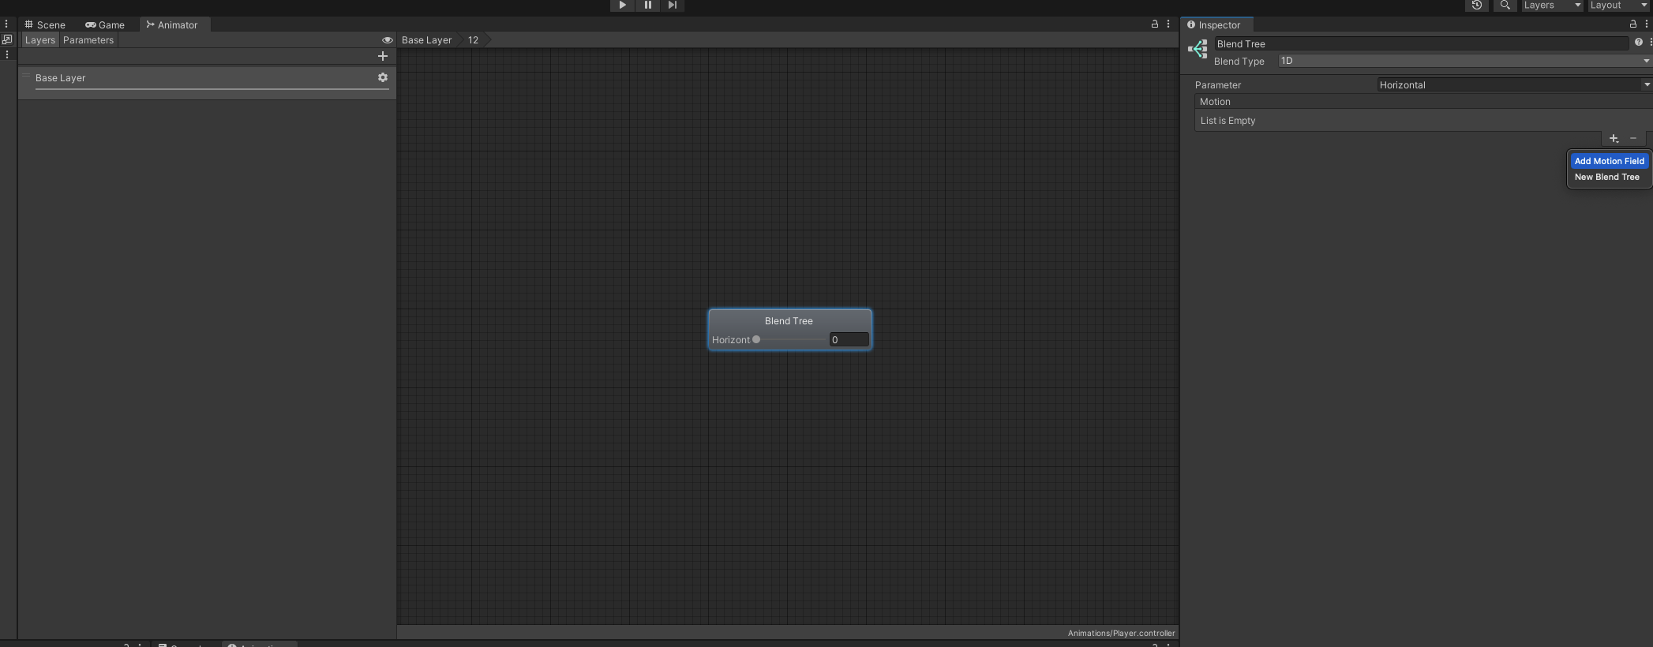1653x647 pixels.
Task: Click the plus button under Motion list
Action: pos(1614,139)
